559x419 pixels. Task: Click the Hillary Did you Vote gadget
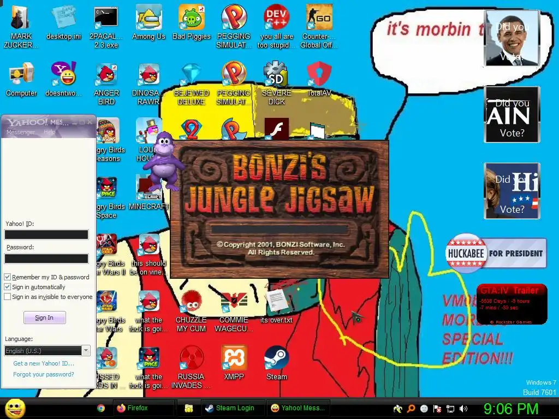click(x=512, y=190)
